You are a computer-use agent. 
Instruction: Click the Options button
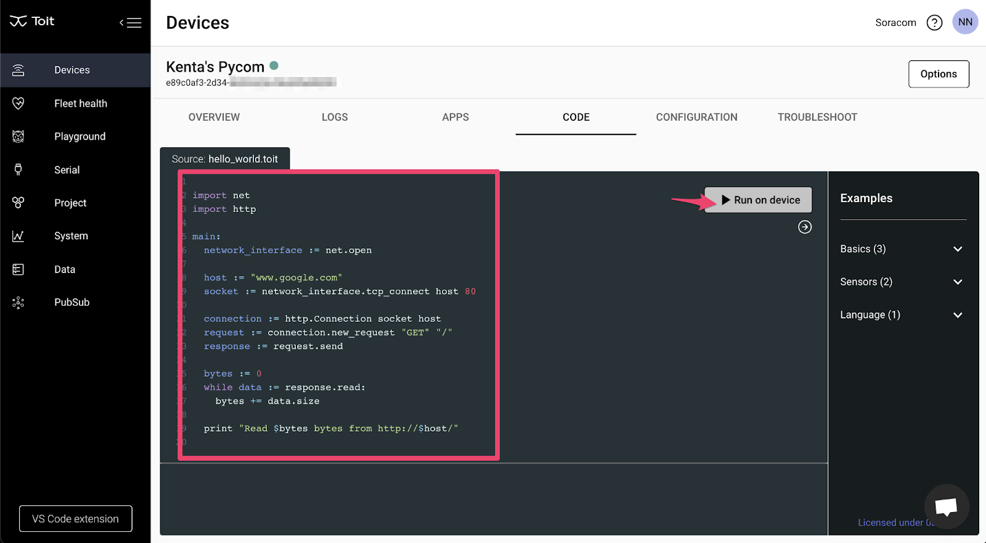click(x=938, y=74)
